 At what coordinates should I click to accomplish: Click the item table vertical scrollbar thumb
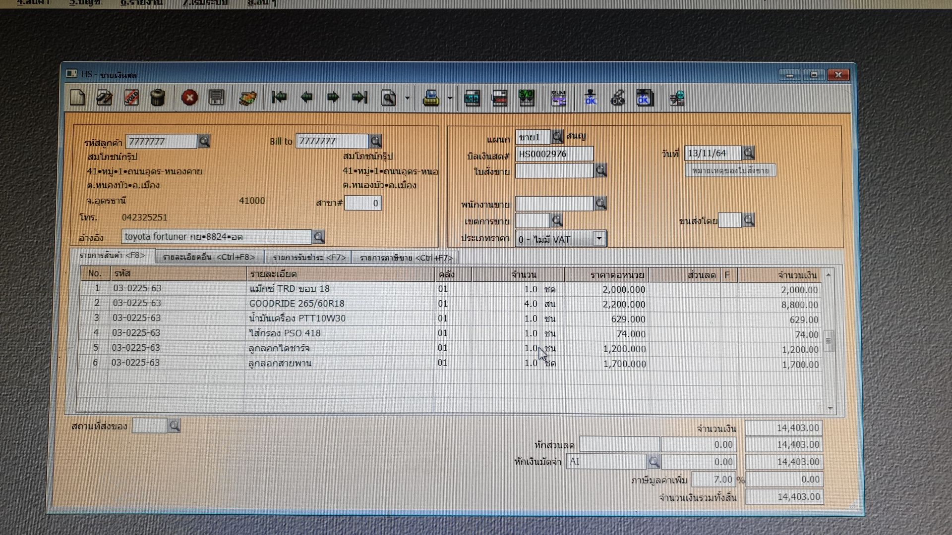pos(829,341)
